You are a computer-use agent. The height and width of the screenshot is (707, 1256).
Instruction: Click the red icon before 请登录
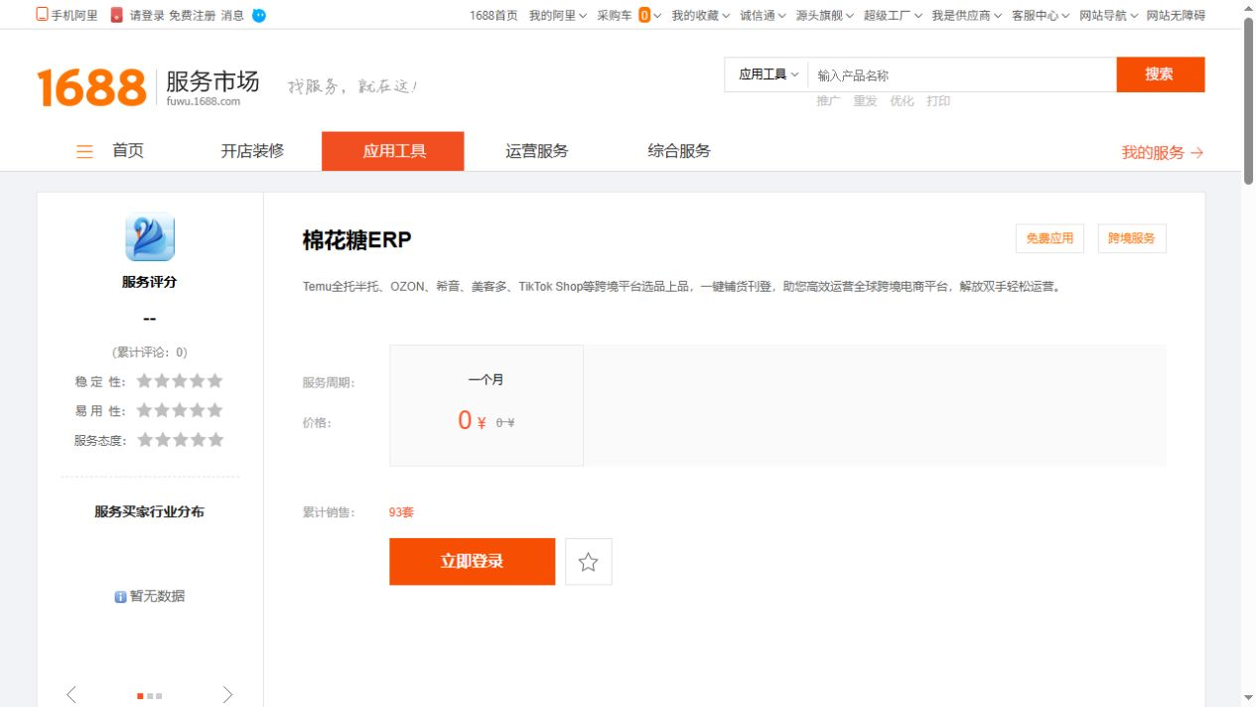pos(117,15)
